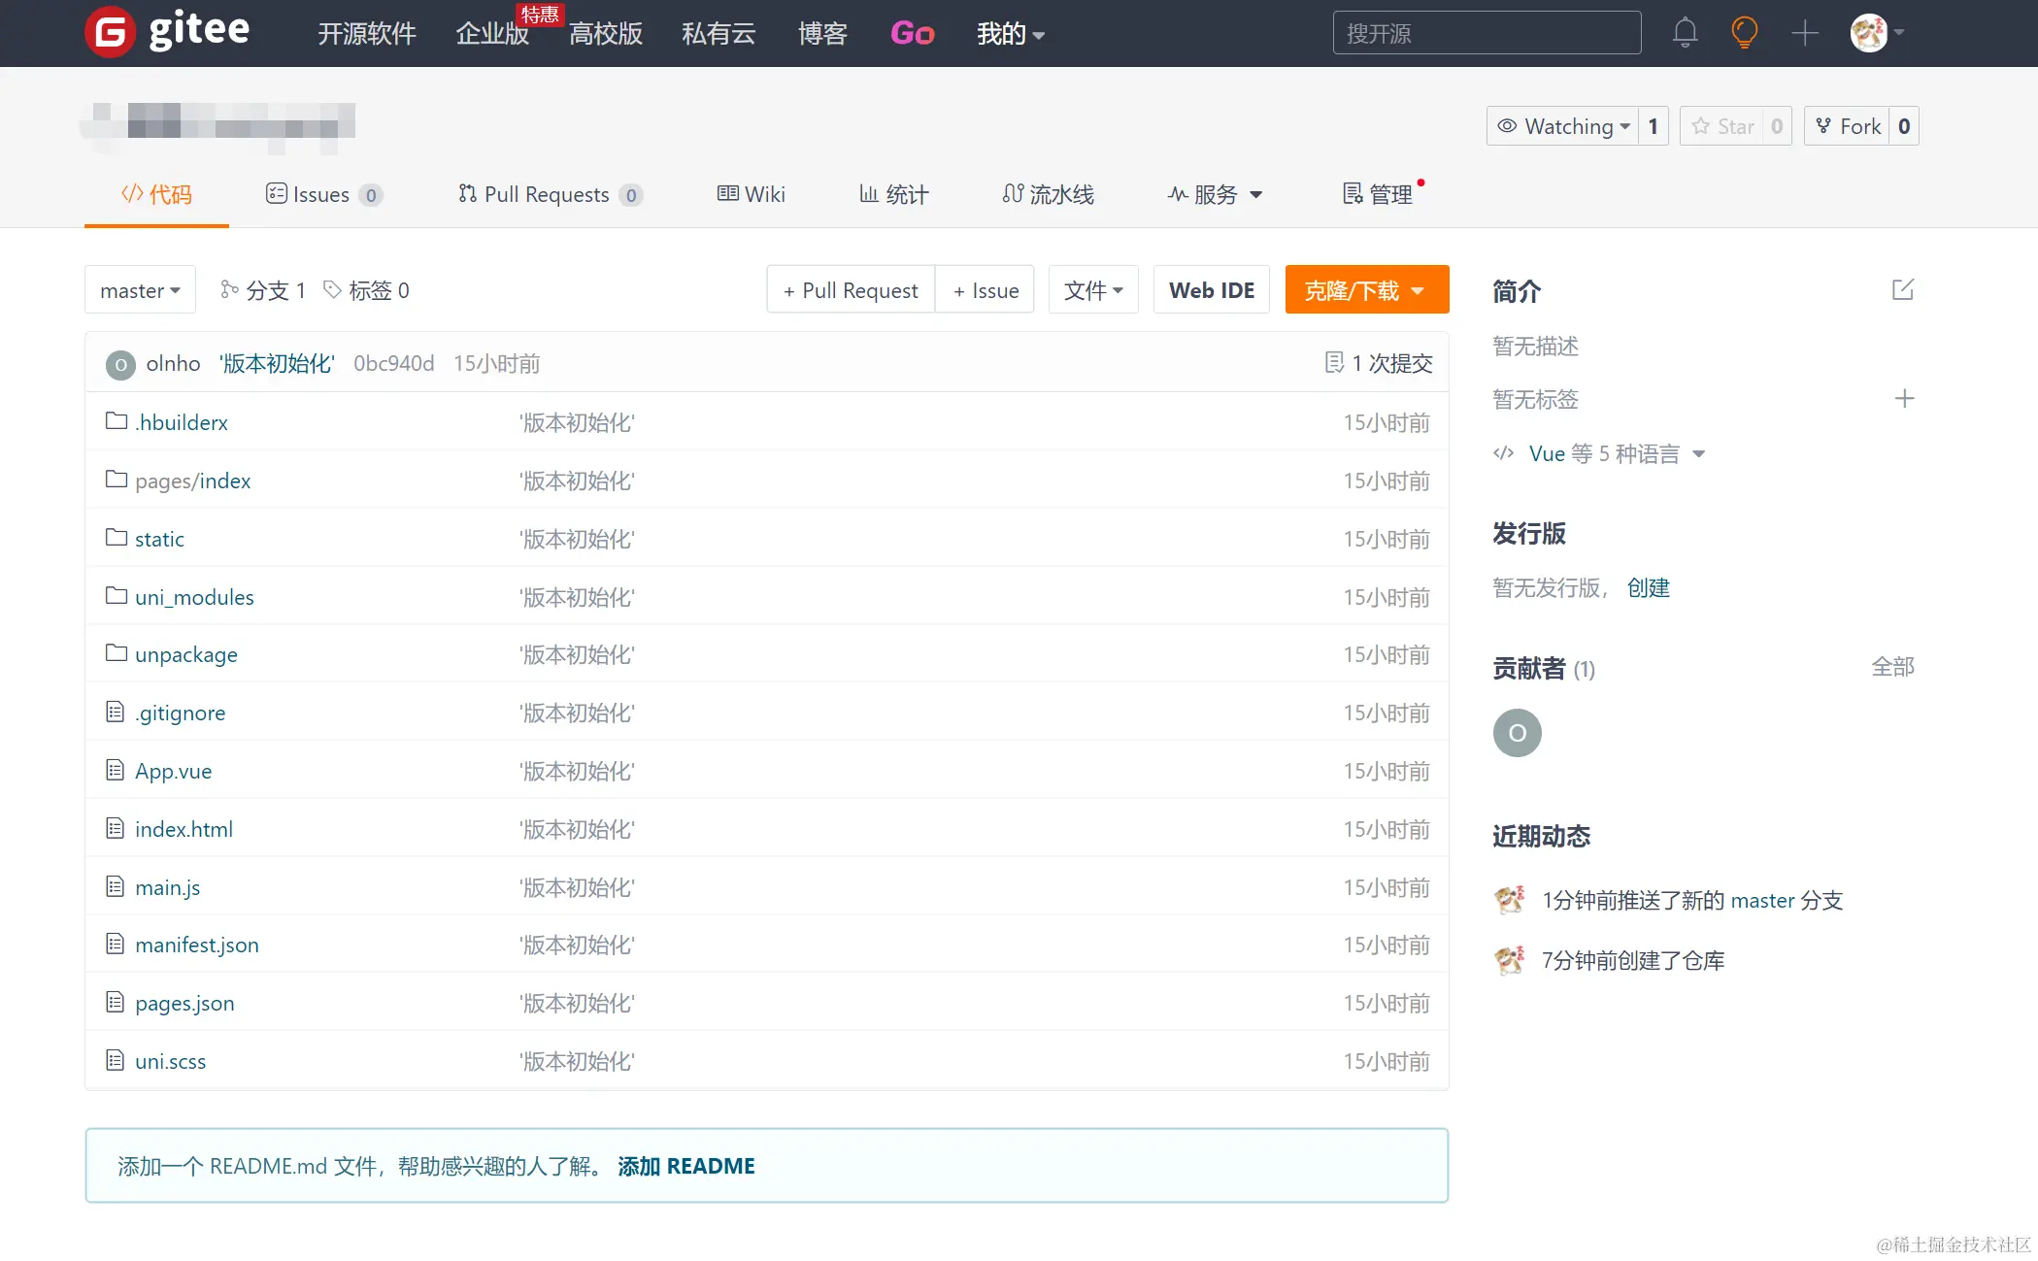Image resolution: width=2038 pixels, height=1261 pixels.
Task: Open the Web IDE
Action: [1211, 290]
